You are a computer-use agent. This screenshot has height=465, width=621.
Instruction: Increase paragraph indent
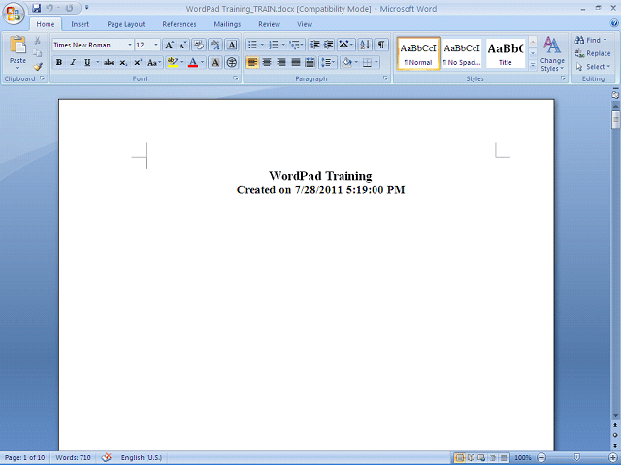click(x=328, y=45)
